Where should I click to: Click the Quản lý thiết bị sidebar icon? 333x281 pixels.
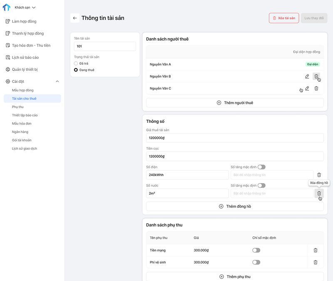tap(8, 70)
